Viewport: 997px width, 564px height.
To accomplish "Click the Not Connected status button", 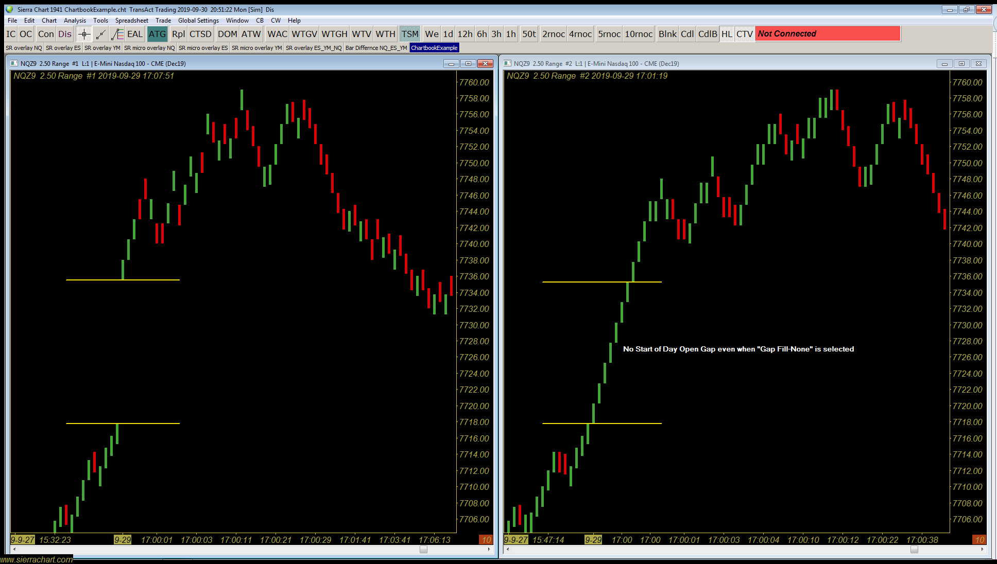I will 828,34.
